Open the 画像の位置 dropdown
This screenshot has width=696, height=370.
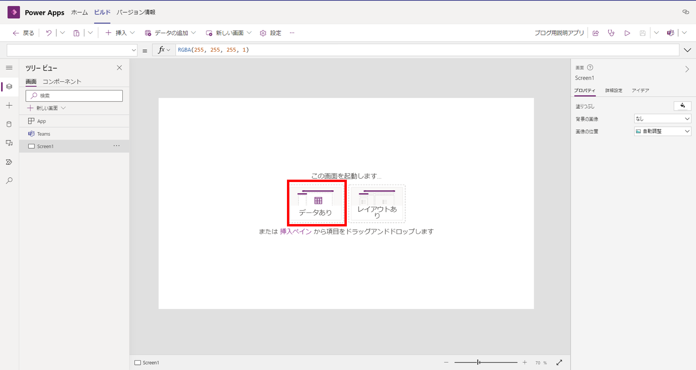coord(662,131)
